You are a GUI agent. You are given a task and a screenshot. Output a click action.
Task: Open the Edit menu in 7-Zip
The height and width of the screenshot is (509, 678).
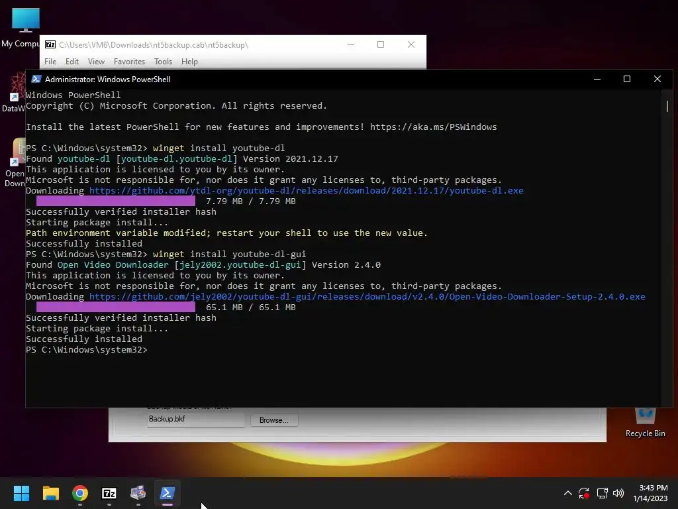pyautogui.click(x=72, y=62)
